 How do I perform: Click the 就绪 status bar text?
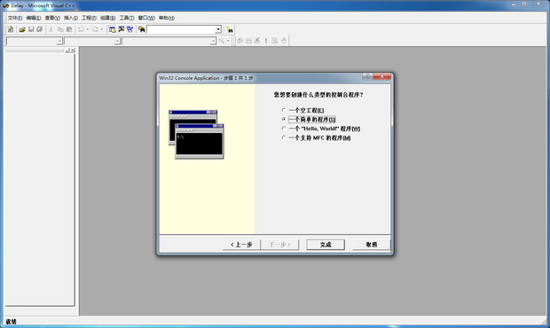click(11, 322)
